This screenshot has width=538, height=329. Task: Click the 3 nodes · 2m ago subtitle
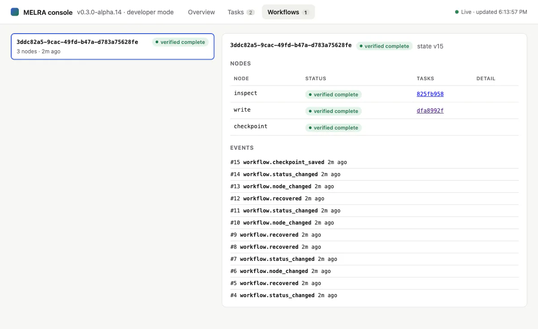39,52
